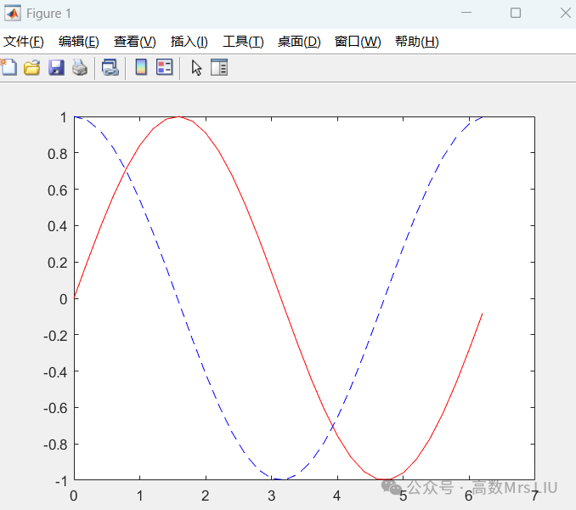Open the 帮助(H) menu
The width and height of the screenshot is (576, 510).
[417, 42]
